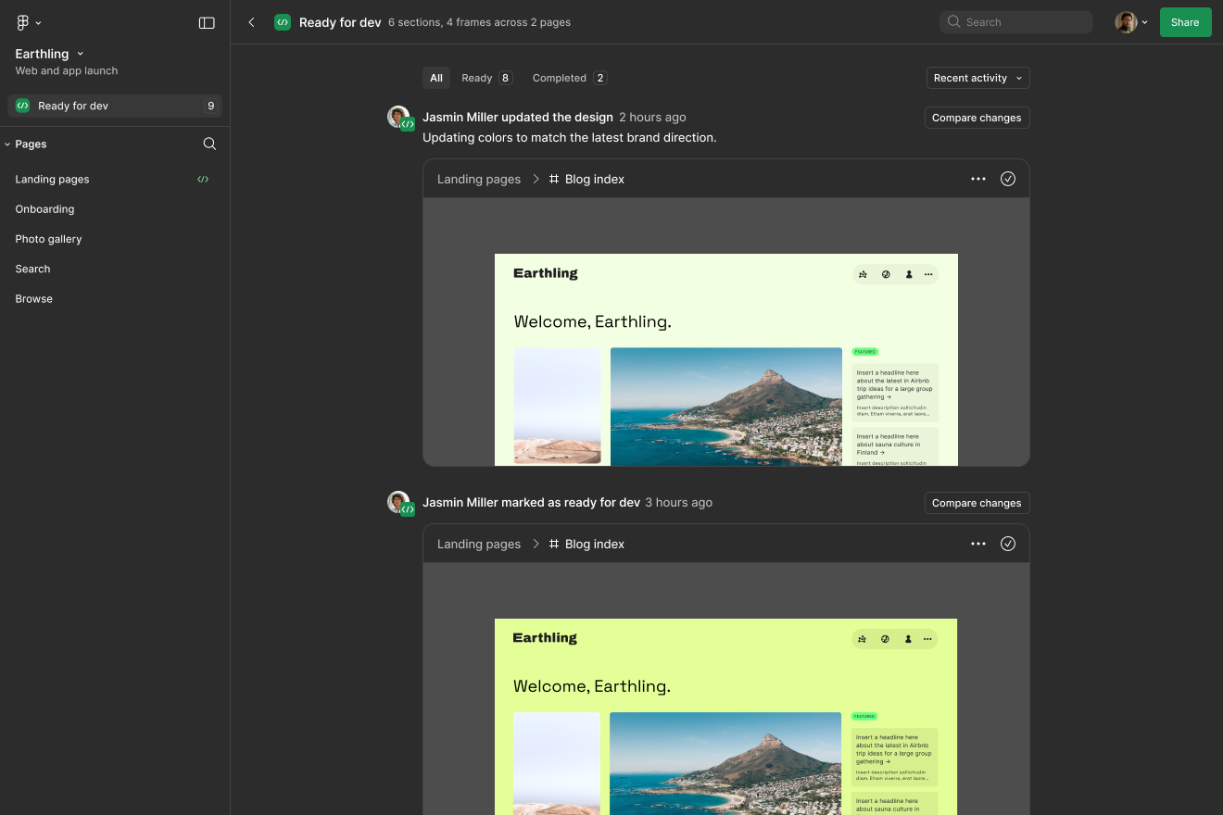Open more options on the top Blog index card
The image size is (1223, 815).
point(978,179)
